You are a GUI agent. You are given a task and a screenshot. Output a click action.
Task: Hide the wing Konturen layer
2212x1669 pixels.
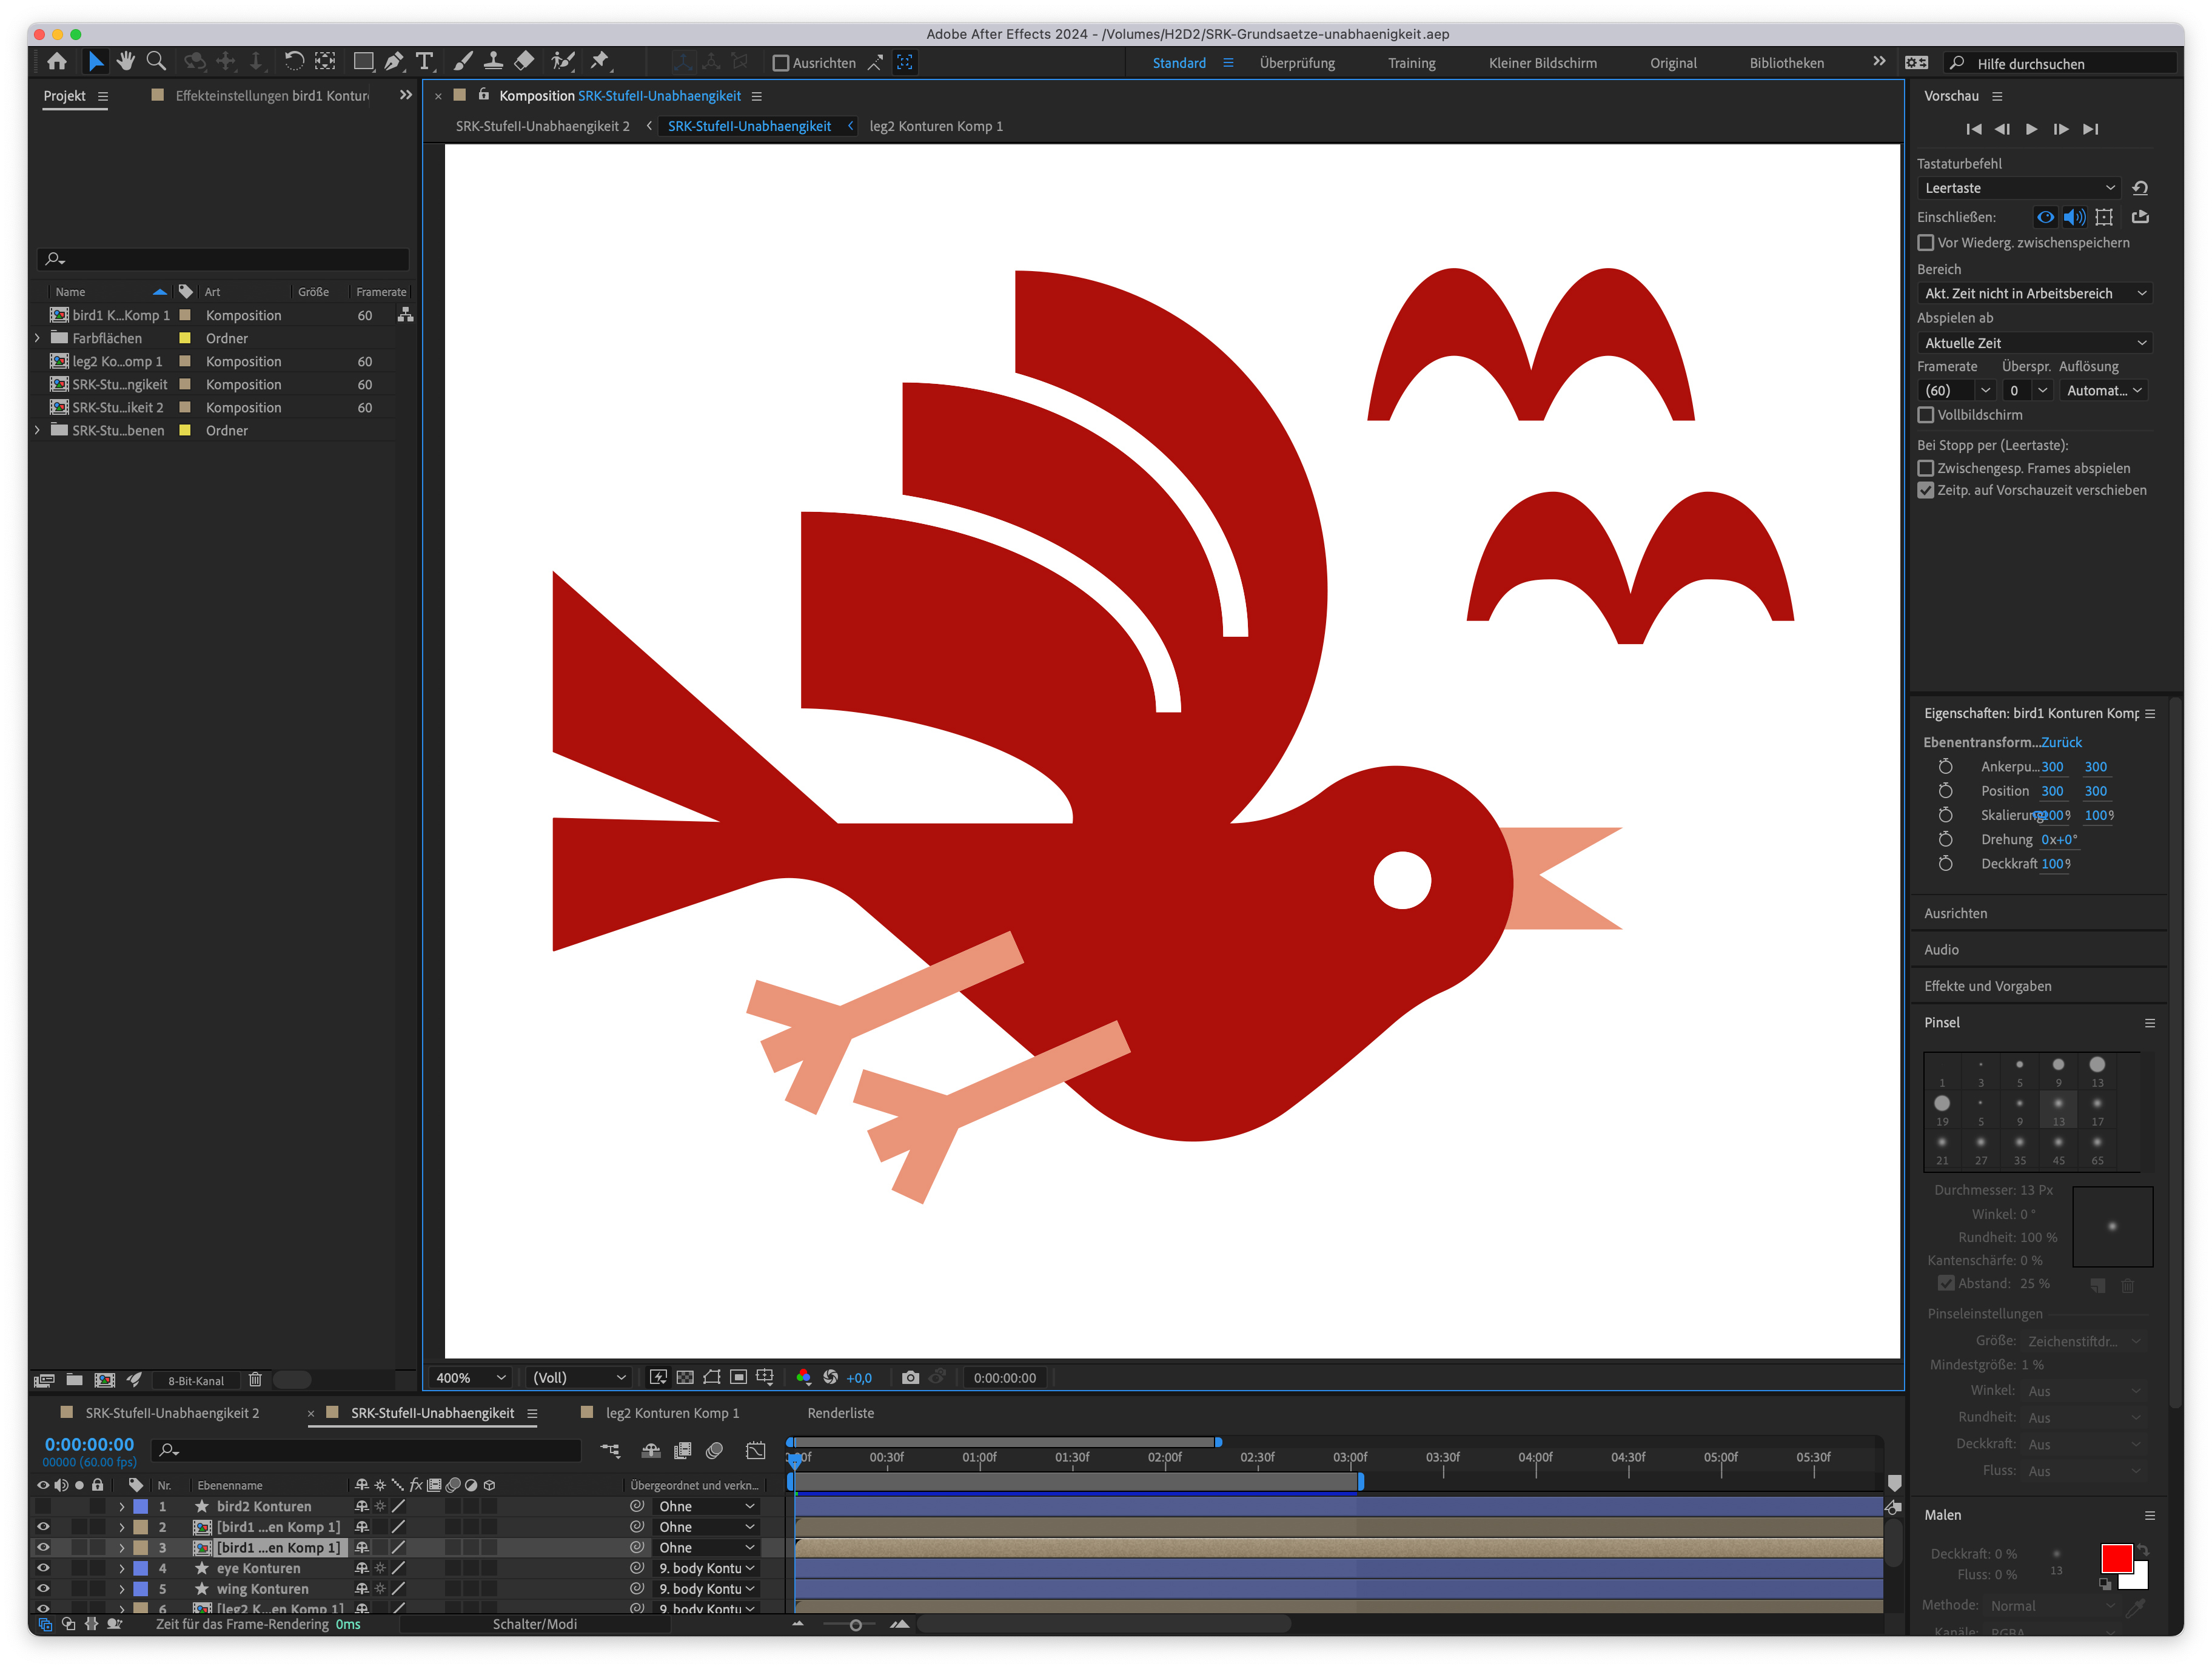coord(43,1588)
